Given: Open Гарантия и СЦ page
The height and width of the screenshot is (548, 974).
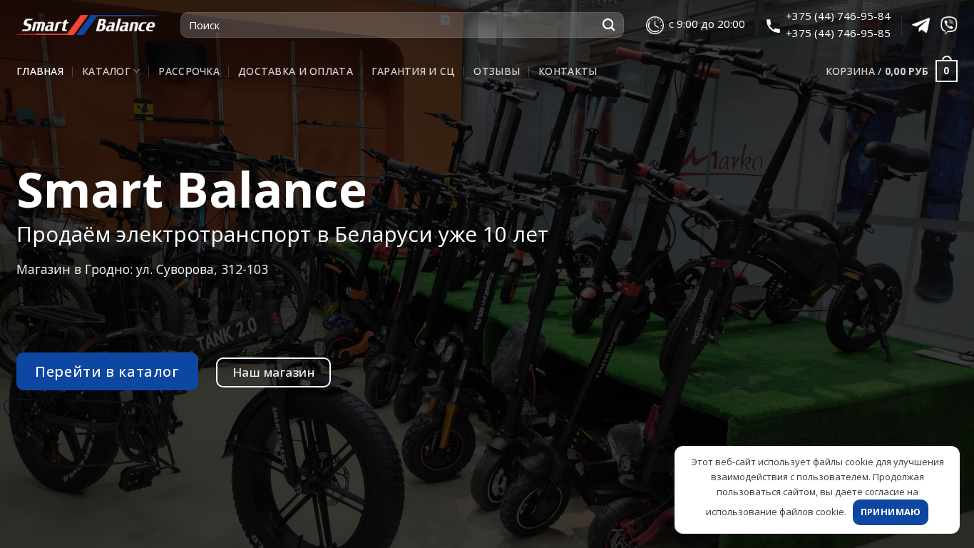Looking at the screenshot, I should pos(413,71).
